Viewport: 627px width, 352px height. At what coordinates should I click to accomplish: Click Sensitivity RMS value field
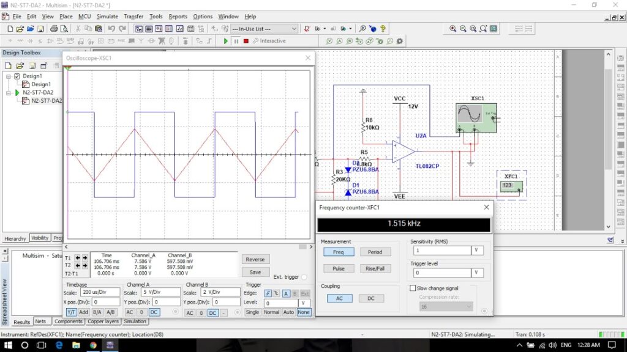(442, 250)
